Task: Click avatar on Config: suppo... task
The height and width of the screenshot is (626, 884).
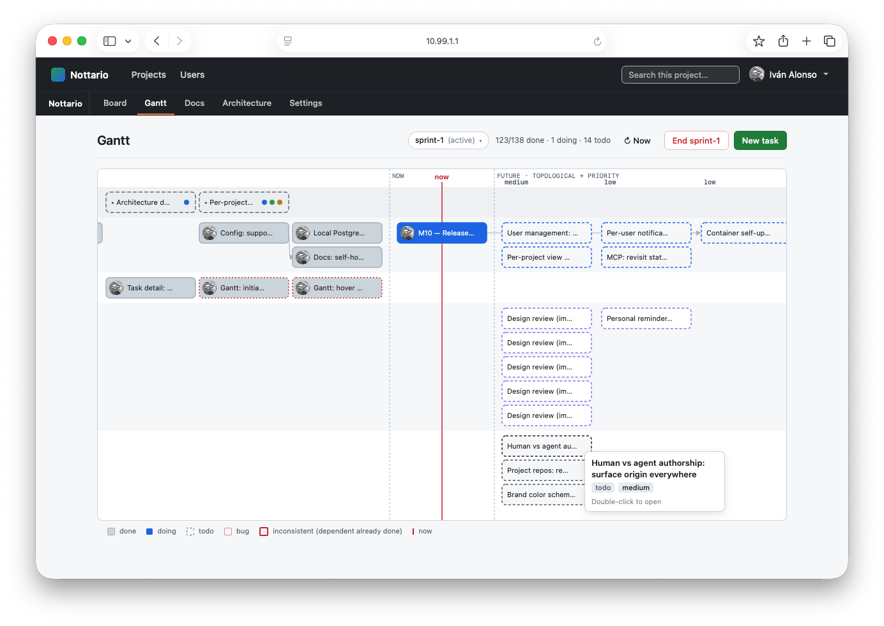Action: point(210,233)
